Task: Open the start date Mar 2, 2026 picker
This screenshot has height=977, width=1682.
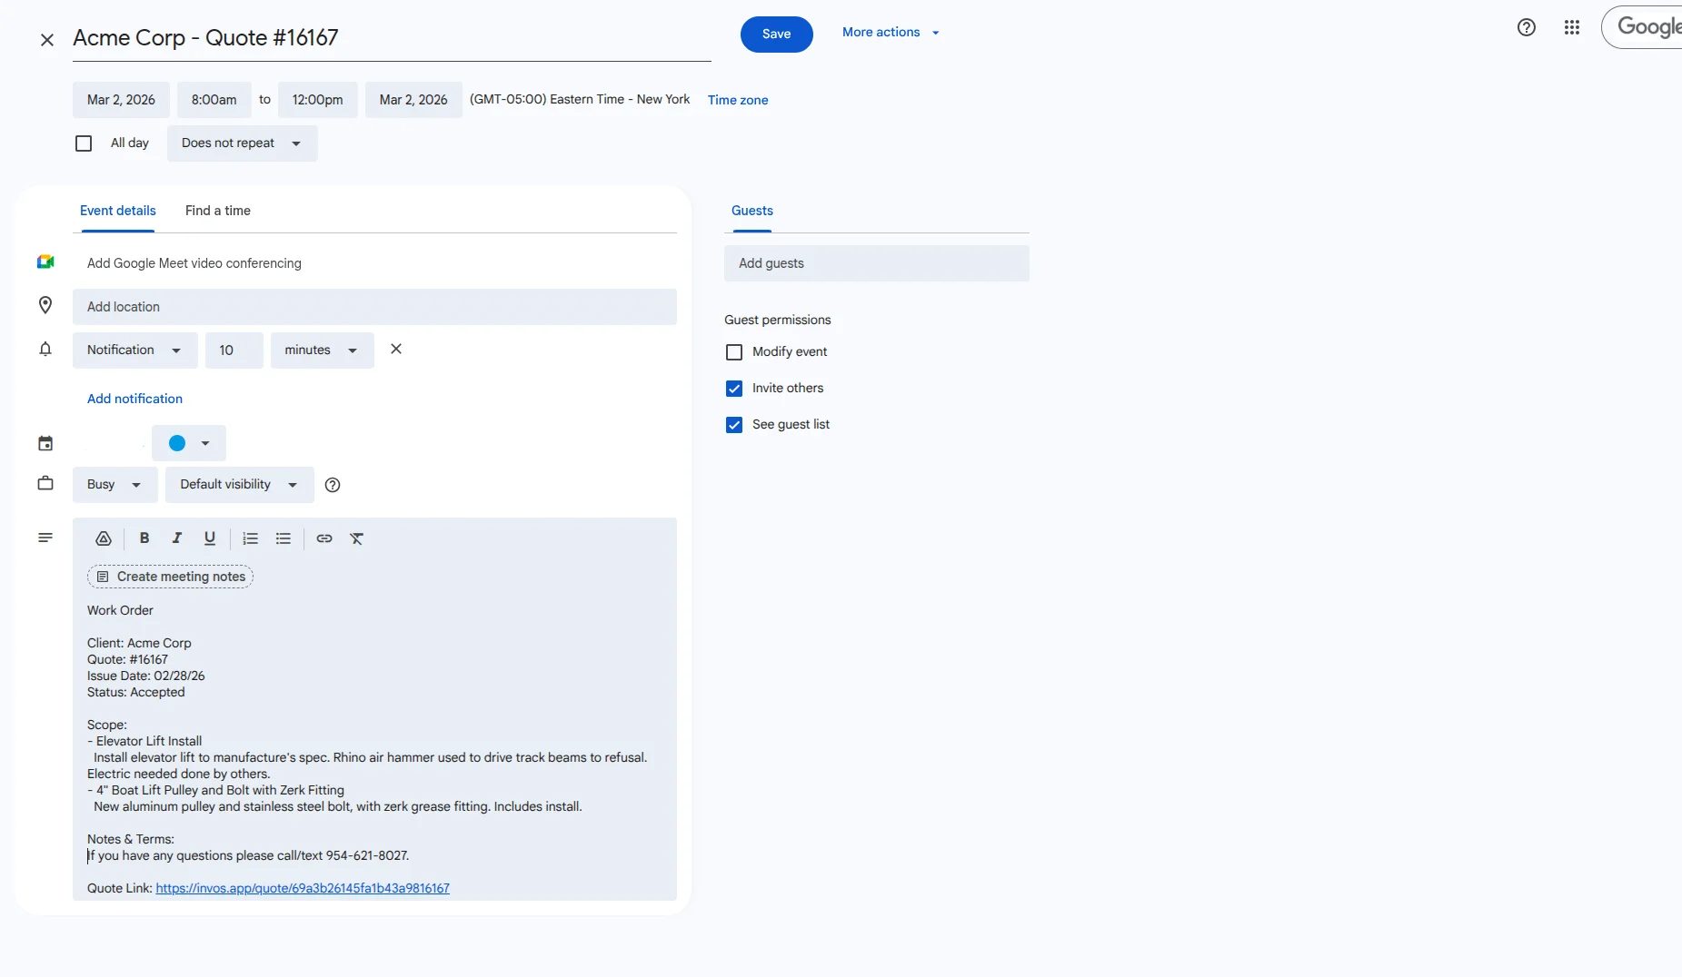Action: [x=121, y=100]
